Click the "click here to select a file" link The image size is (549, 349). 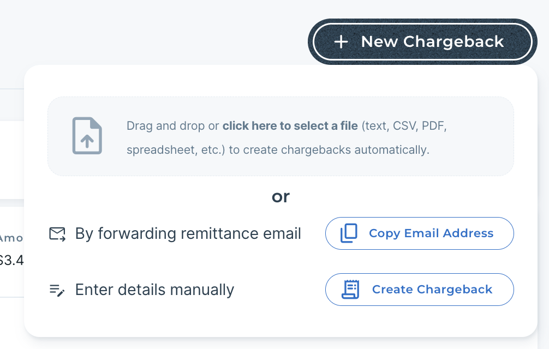(290, 126)
